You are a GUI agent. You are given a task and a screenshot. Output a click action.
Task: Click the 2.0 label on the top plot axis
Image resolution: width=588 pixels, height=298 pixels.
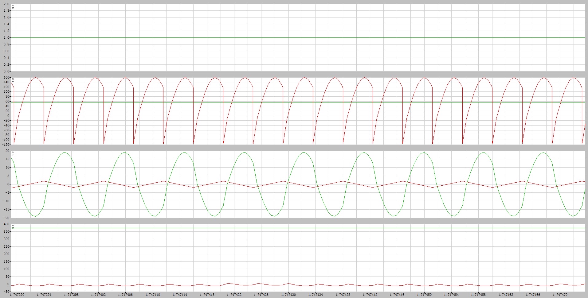click(x=6, y=4)
